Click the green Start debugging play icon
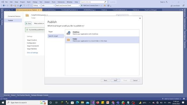This screenshot has width=187, height=105. [x=82, y=6]
